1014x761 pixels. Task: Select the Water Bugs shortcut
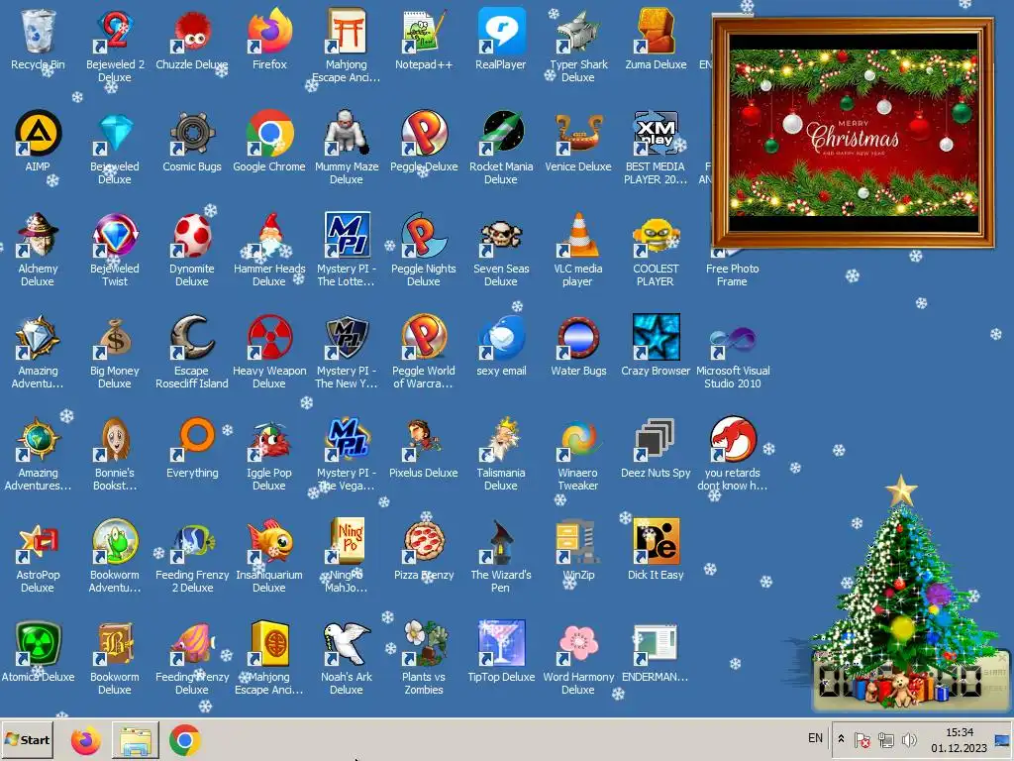pyautogui.click(x=578, y=338)
